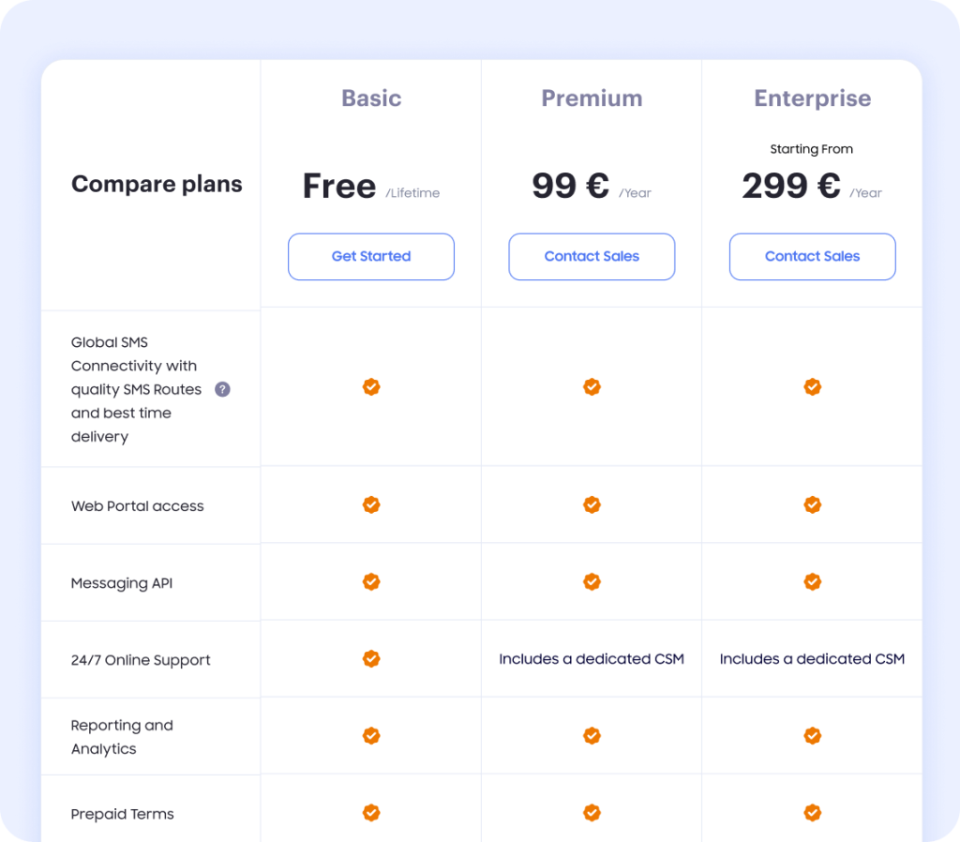
Task: Click Premium checkmark in Web Portal access row
Action: point(592,505)
